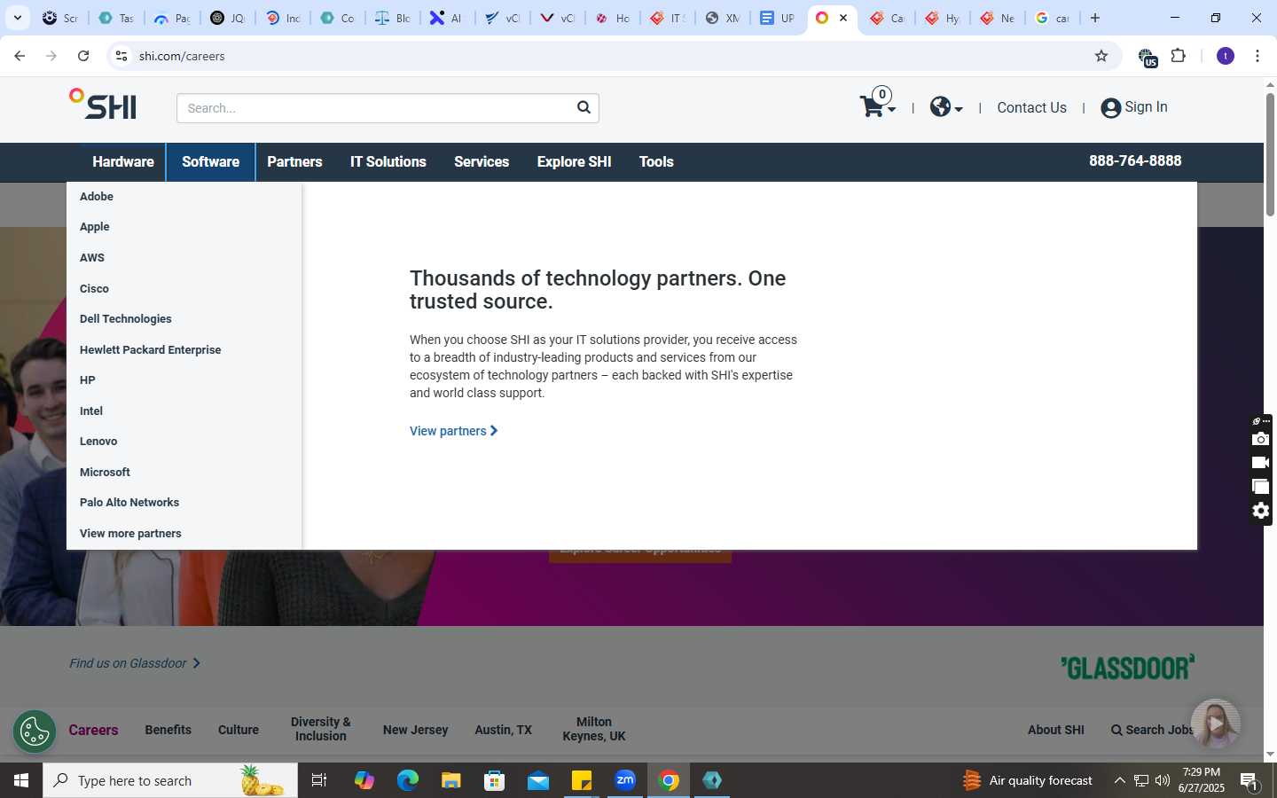Go back to previous page
This screenshot has width=1277, height=798.
20,56
